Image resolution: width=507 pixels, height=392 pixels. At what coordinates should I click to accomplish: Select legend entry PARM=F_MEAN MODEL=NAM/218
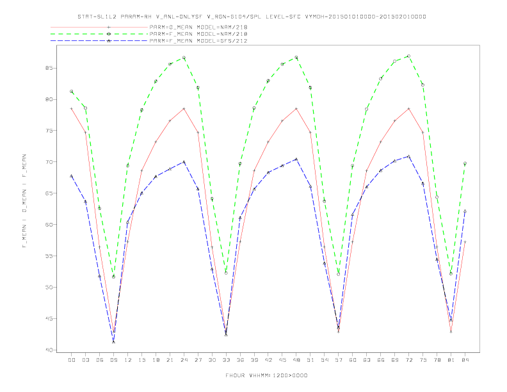198,34
